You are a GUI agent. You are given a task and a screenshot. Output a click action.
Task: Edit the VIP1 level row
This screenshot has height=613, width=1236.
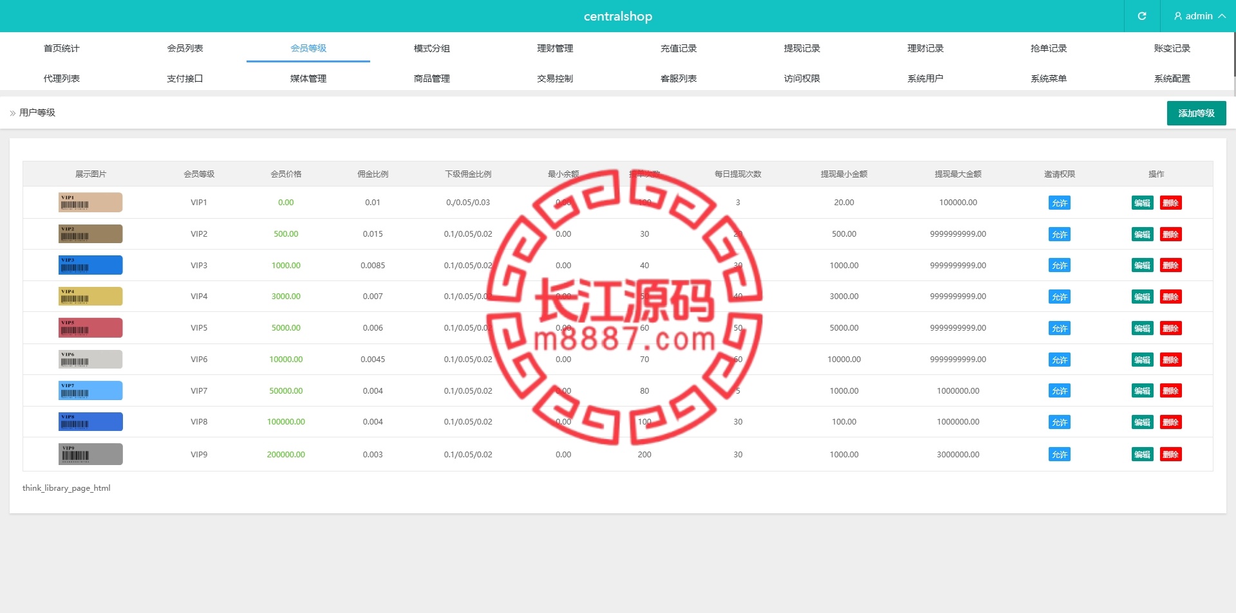point(1143,203)
